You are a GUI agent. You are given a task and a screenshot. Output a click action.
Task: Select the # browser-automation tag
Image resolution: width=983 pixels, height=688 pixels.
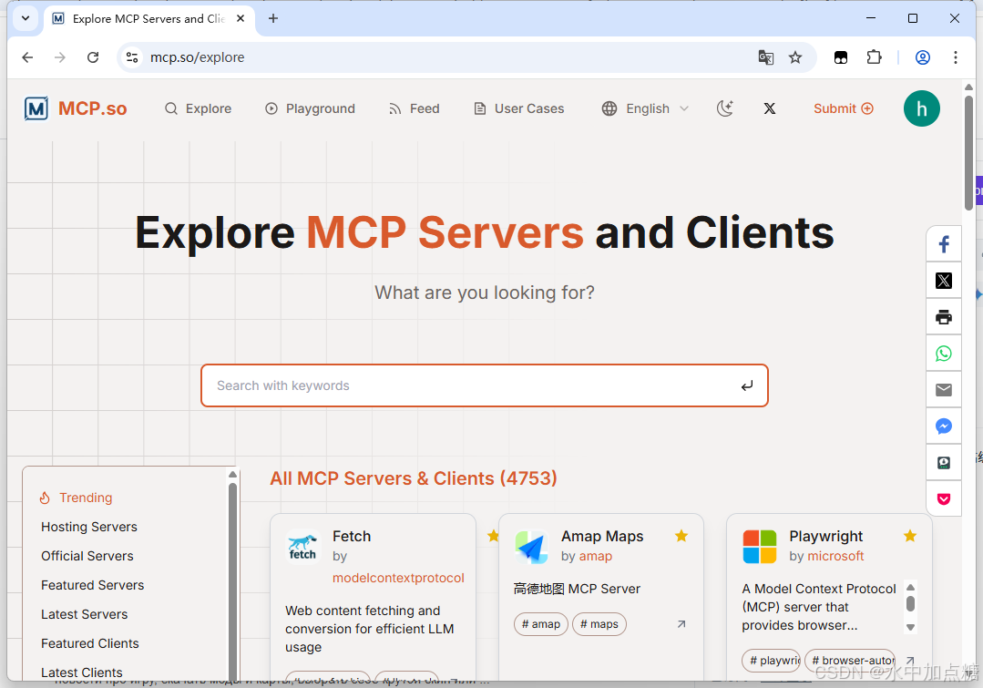coord(850,661)
